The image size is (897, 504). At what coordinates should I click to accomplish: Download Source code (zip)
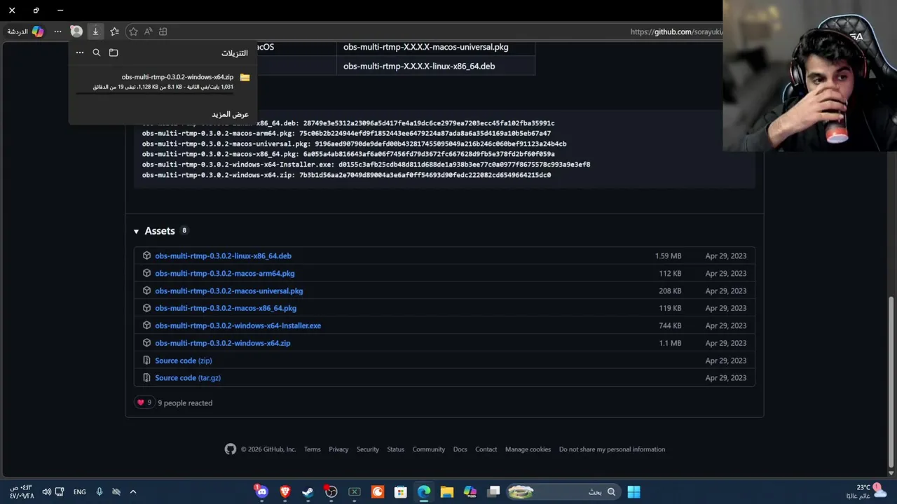point(184,360)
